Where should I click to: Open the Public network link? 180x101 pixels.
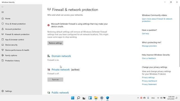point(60,93)
